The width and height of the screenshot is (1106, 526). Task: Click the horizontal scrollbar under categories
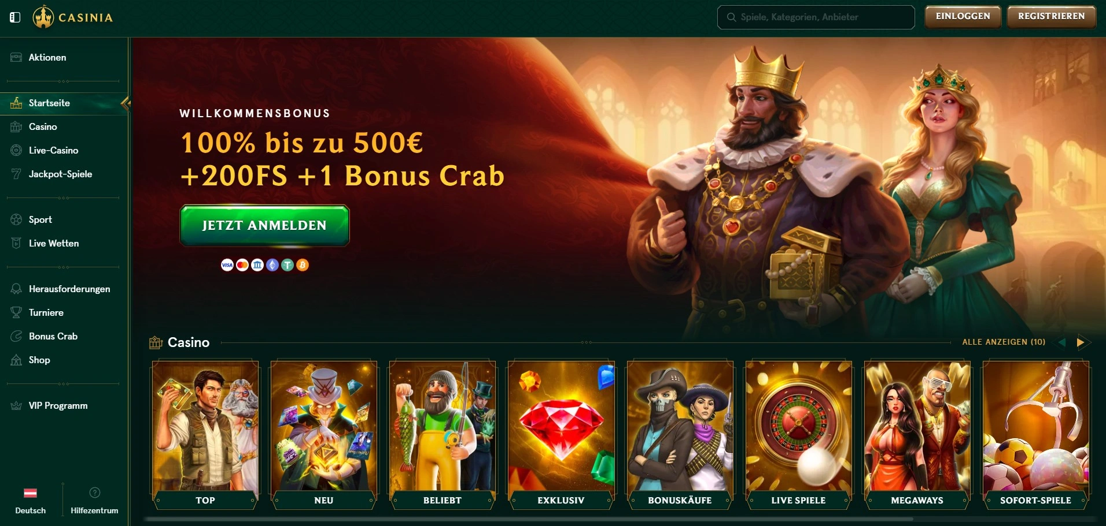pyautogui.click(x=529, y=519)
